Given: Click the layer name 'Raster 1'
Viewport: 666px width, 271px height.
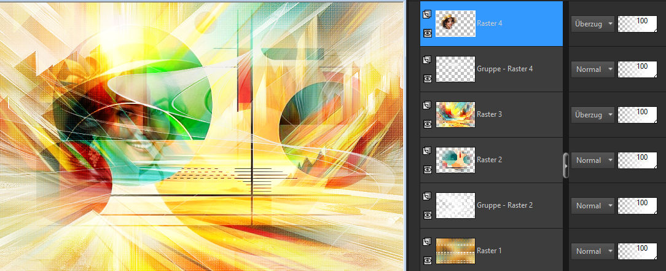Looking at the screenshot, I should [489, 251].
